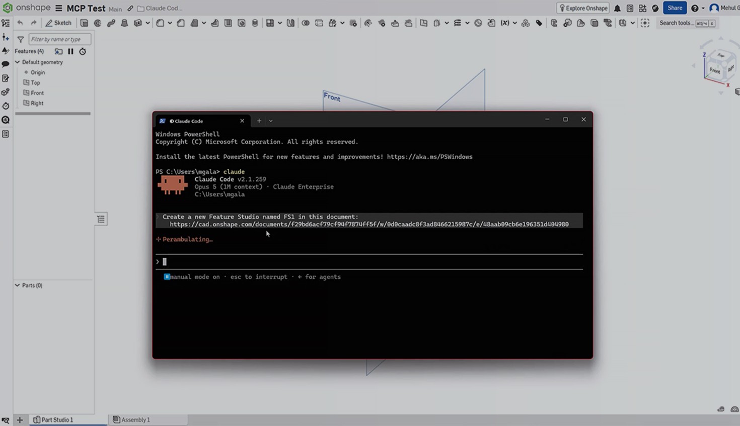Open the notifications bell

[x=617, y=8]
